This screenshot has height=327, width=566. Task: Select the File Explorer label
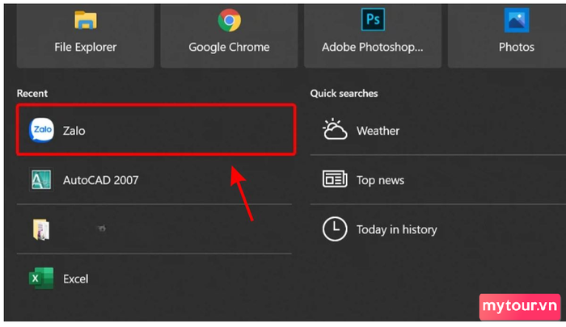pyautogui.click(x=86, y=47)
